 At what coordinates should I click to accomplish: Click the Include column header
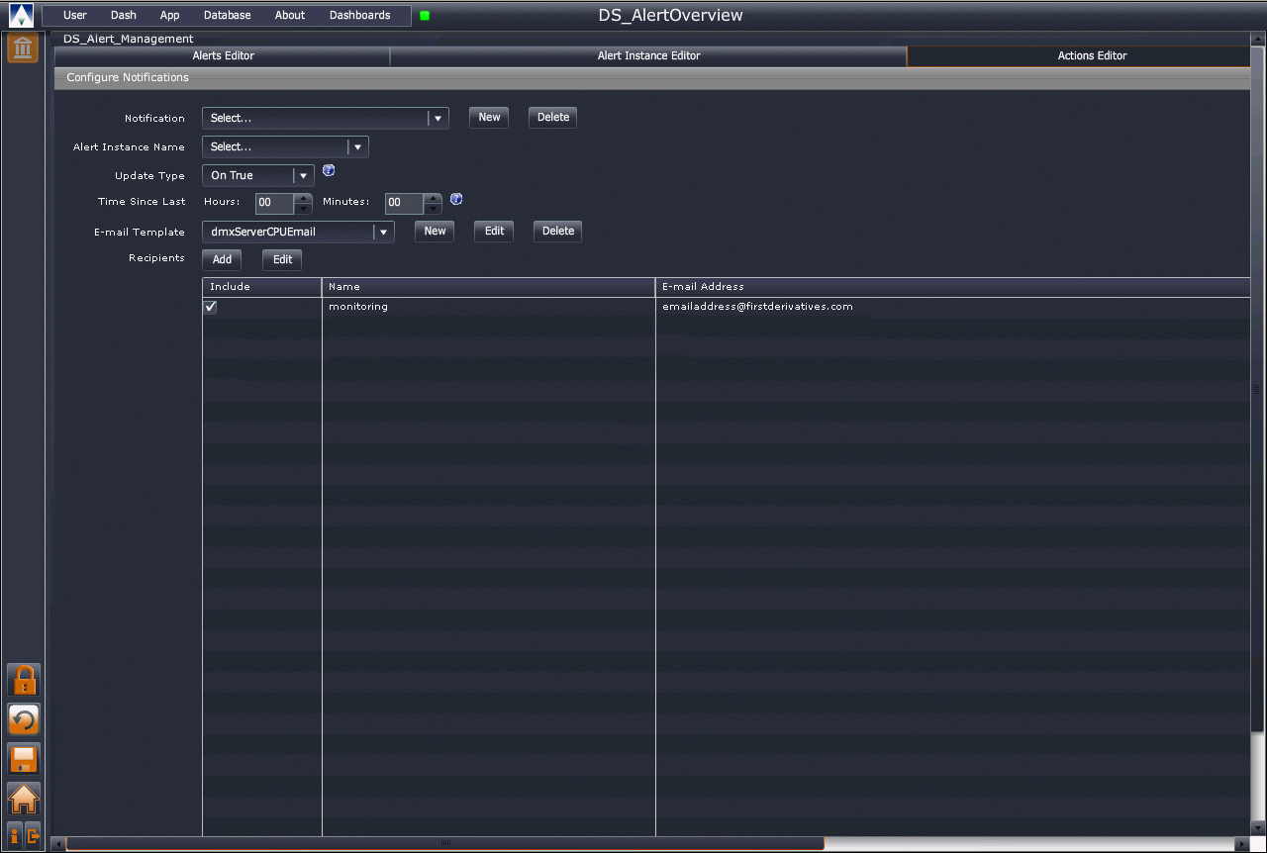tap(262, 287)
